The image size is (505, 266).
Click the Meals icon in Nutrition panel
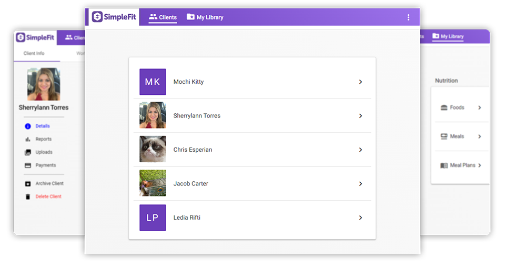444,136
